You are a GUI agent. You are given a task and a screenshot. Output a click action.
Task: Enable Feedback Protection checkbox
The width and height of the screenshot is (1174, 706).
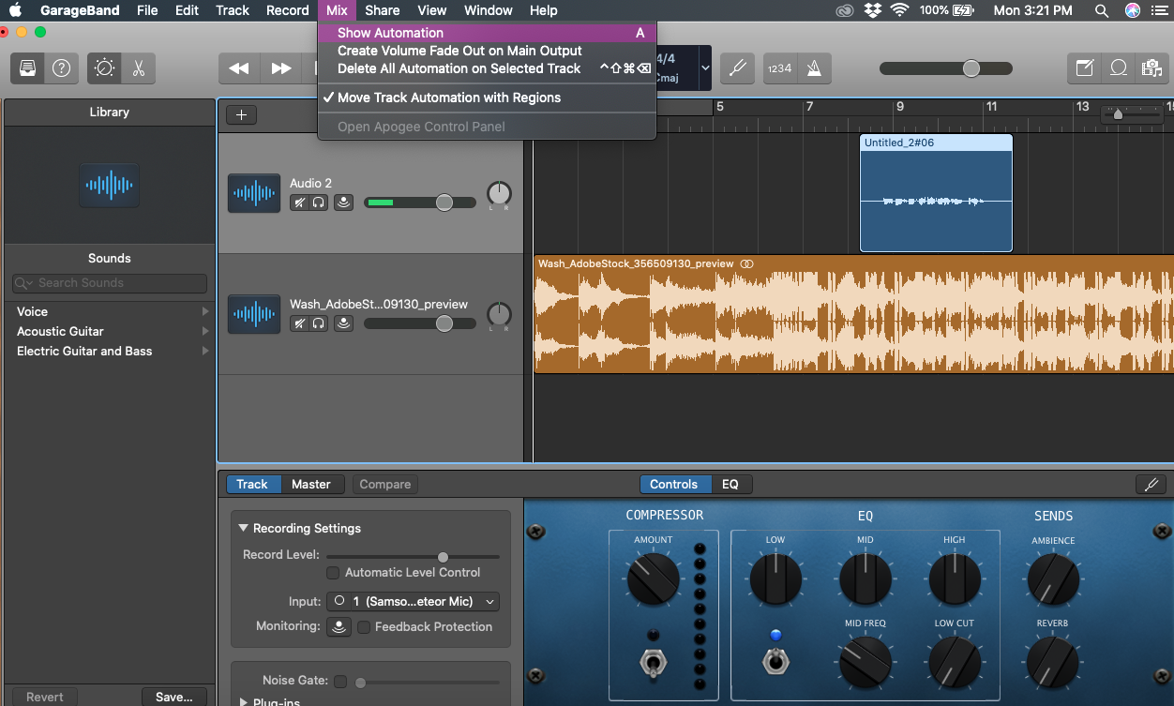(x=364, y=627)
